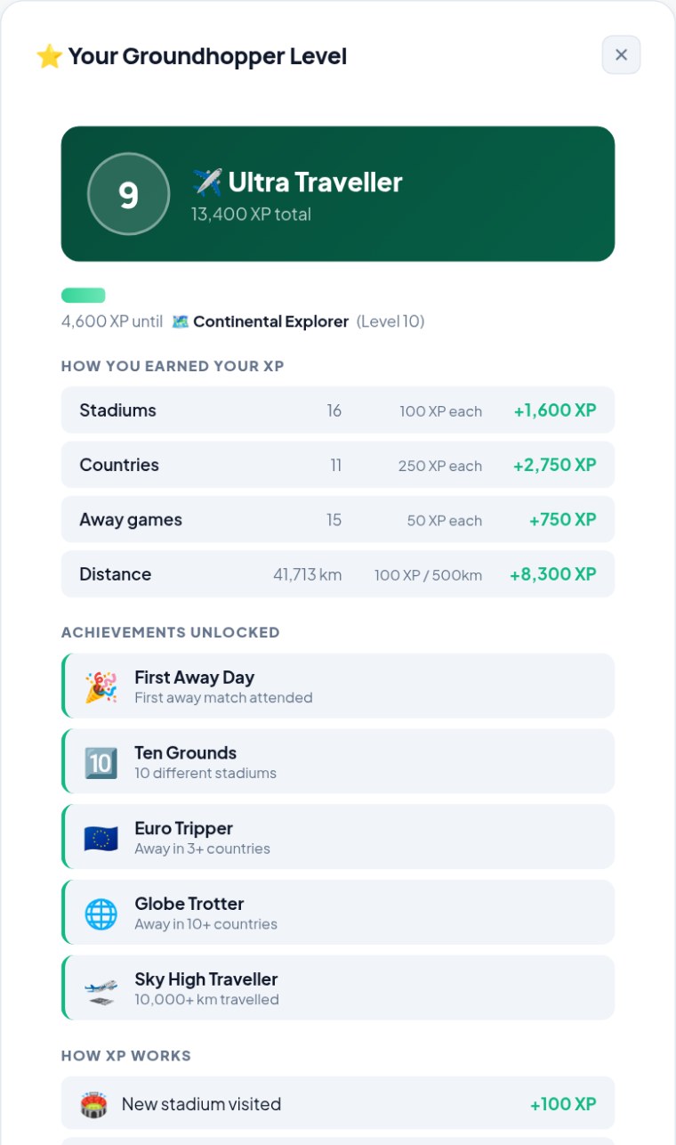The image size is (676, 1145).
Task: Open the First Away Day achievement title
Action: coord(195,678)
